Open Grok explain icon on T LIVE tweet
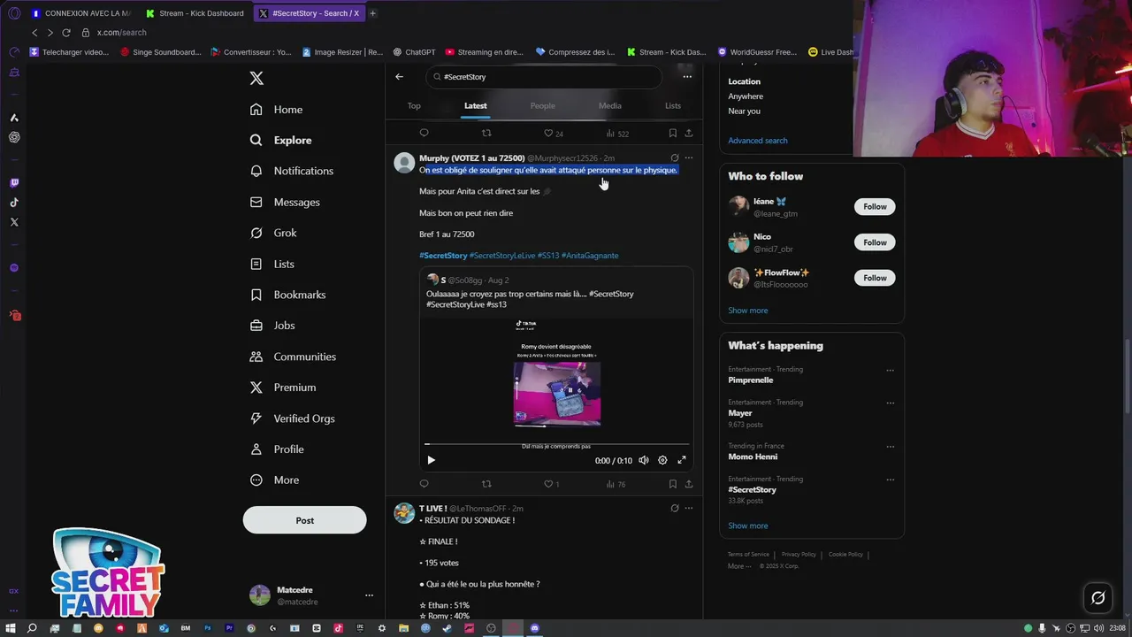1132x637 pixels. [x=675, y=508]
